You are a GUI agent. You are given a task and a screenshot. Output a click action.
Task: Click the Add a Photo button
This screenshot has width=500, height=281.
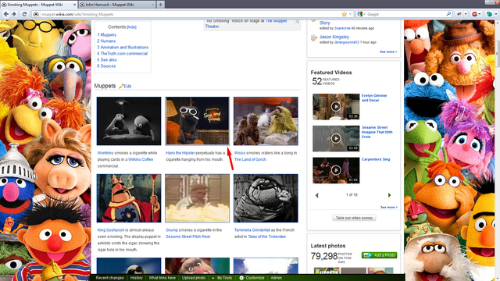(379, 255)
